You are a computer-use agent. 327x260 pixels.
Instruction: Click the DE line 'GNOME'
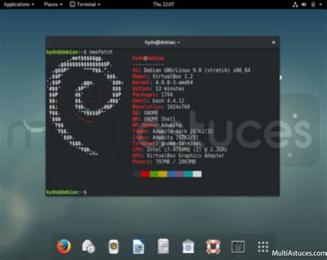tap(146, 113)
